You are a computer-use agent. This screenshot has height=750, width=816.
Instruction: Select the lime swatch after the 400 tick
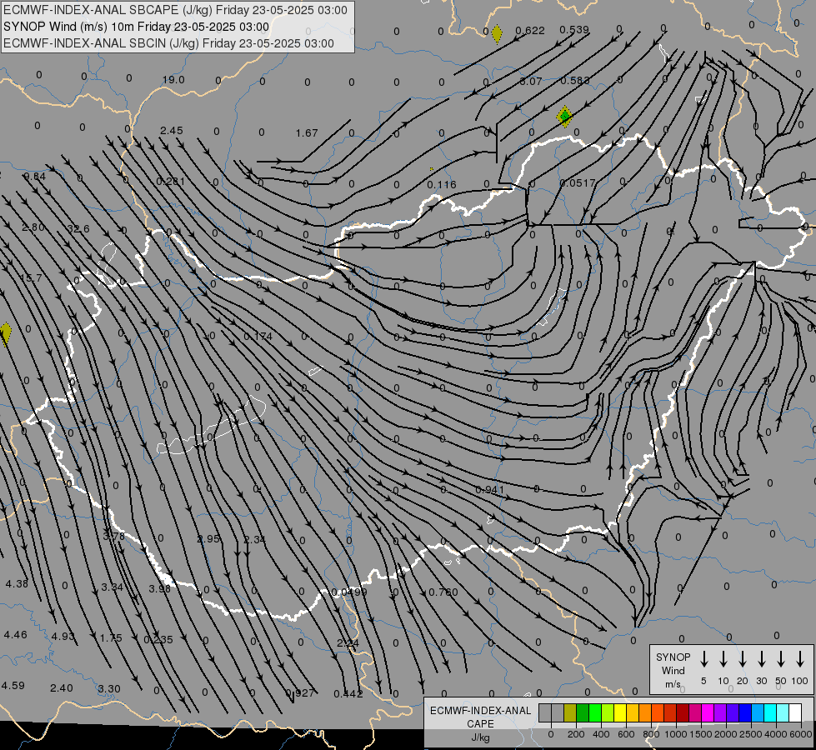(608, 713)
